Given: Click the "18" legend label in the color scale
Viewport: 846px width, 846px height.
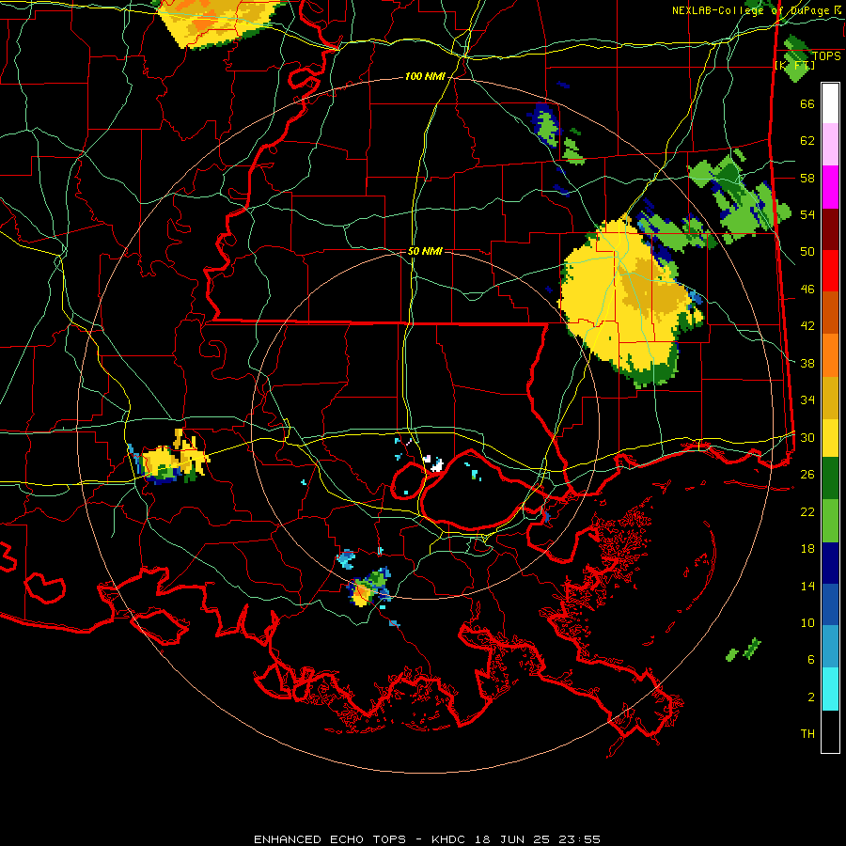Looking at the screenshot, I should click(x=807, y=549).
